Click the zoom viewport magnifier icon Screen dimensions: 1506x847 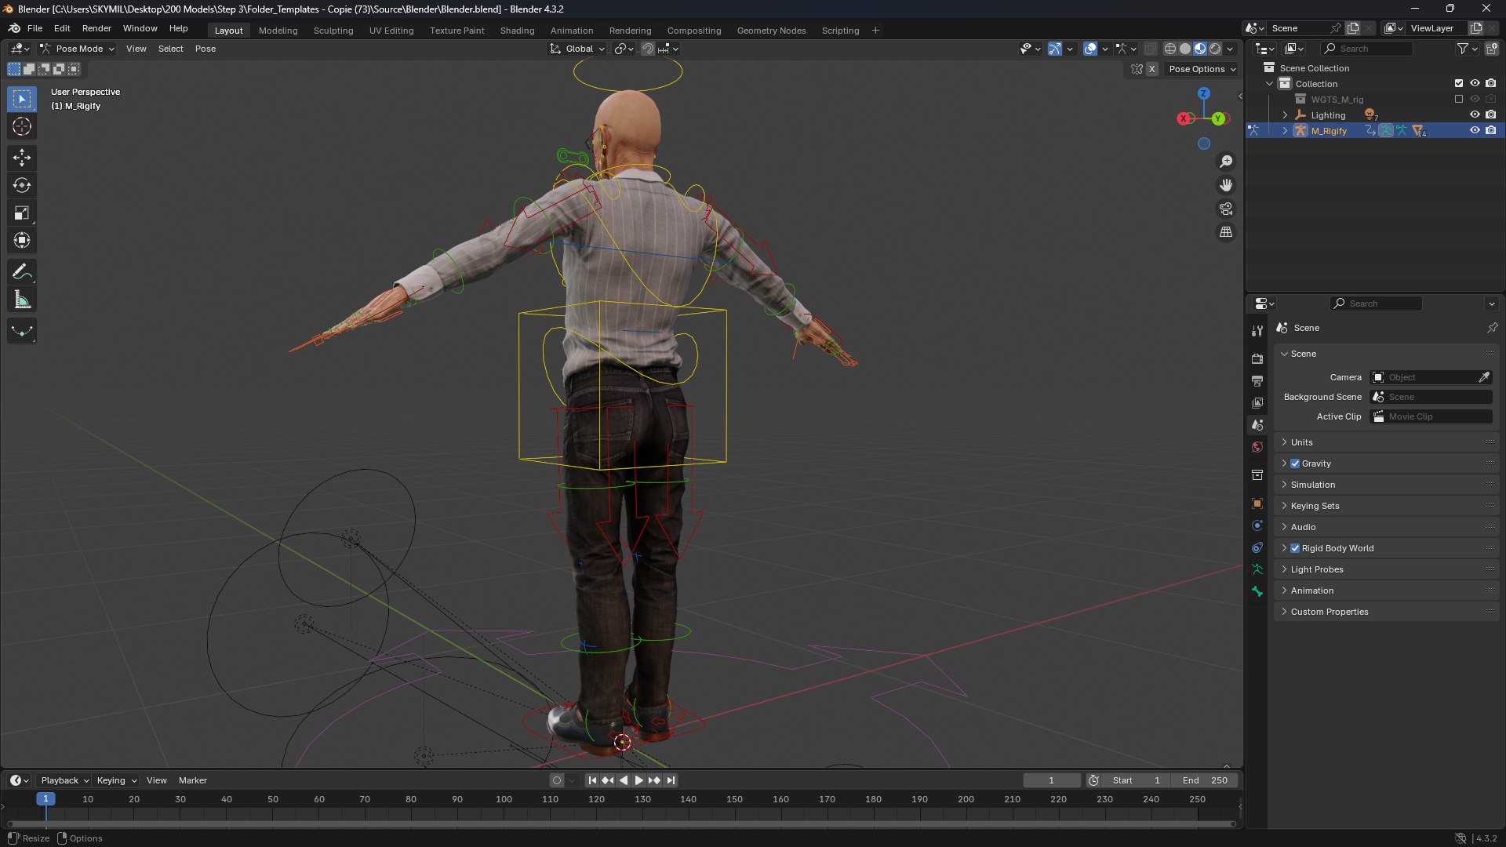(1226, 162)
